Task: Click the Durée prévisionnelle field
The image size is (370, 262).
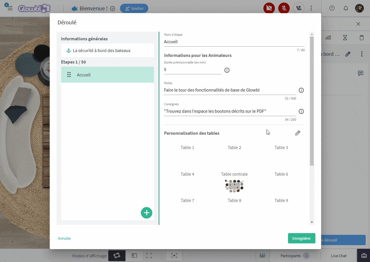Action: coord(193,70)
